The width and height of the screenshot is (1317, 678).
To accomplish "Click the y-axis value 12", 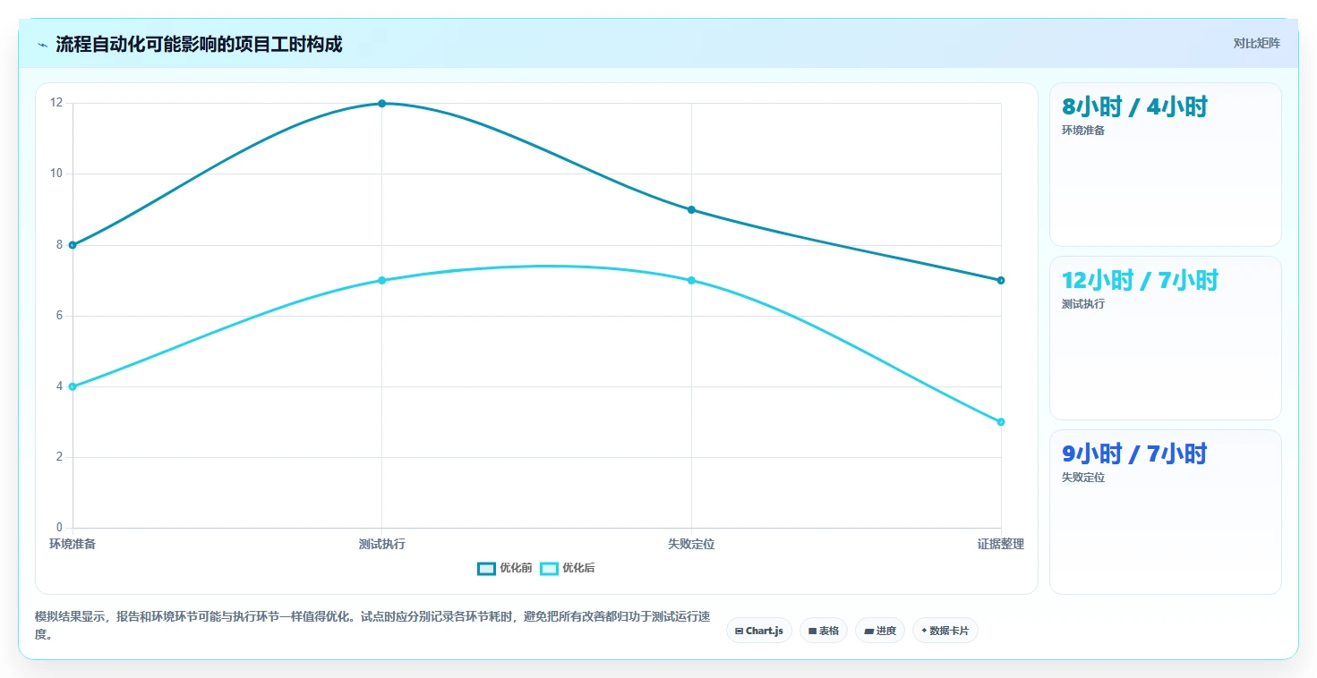I will (x=56, y=103).
